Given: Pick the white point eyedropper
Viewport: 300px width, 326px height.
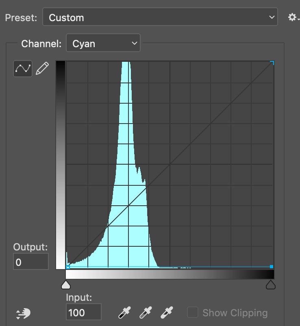Looking at the screenshot, I should coord(167,313).
